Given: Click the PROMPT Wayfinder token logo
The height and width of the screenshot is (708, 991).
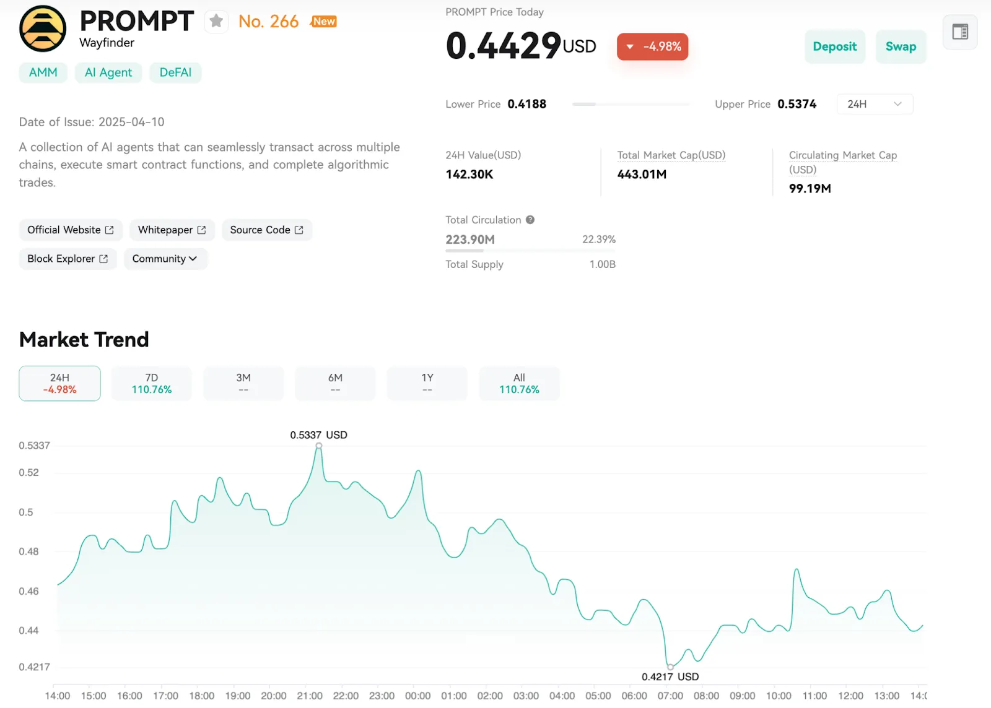Looking at the screenshot, I should 43,28.
